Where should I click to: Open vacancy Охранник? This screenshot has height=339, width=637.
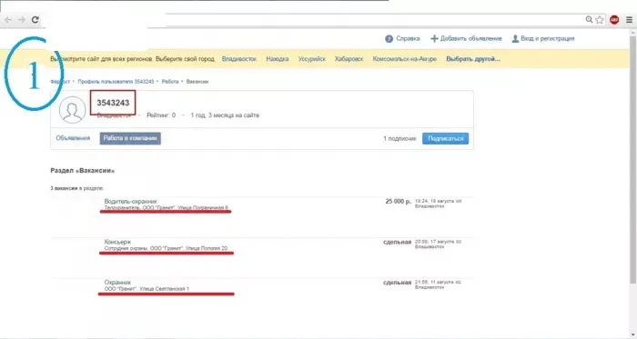tap(117, 283)
